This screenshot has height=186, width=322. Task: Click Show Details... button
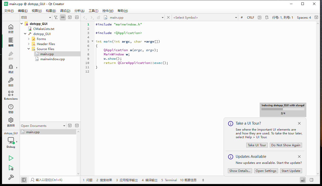(x=240, y=171)
